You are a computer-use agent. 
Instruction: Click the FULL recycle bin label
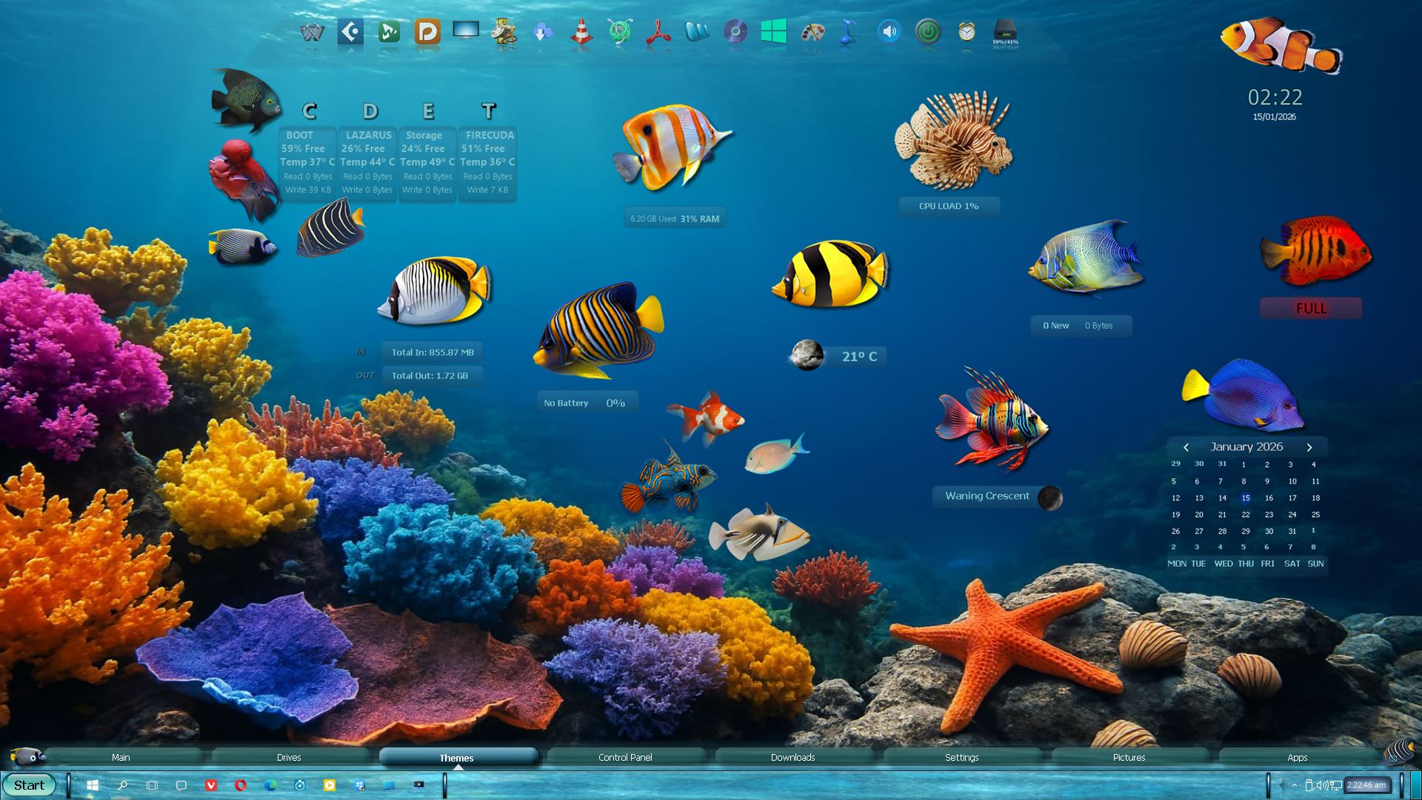[1310, 308]
